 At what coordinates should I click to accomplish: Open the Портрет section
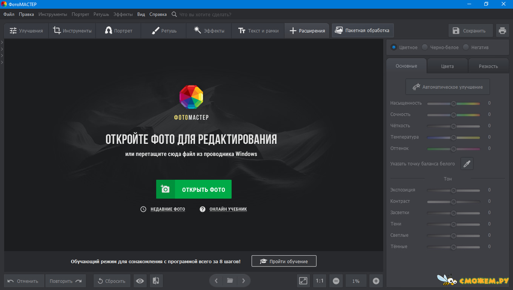coord(118,31)
